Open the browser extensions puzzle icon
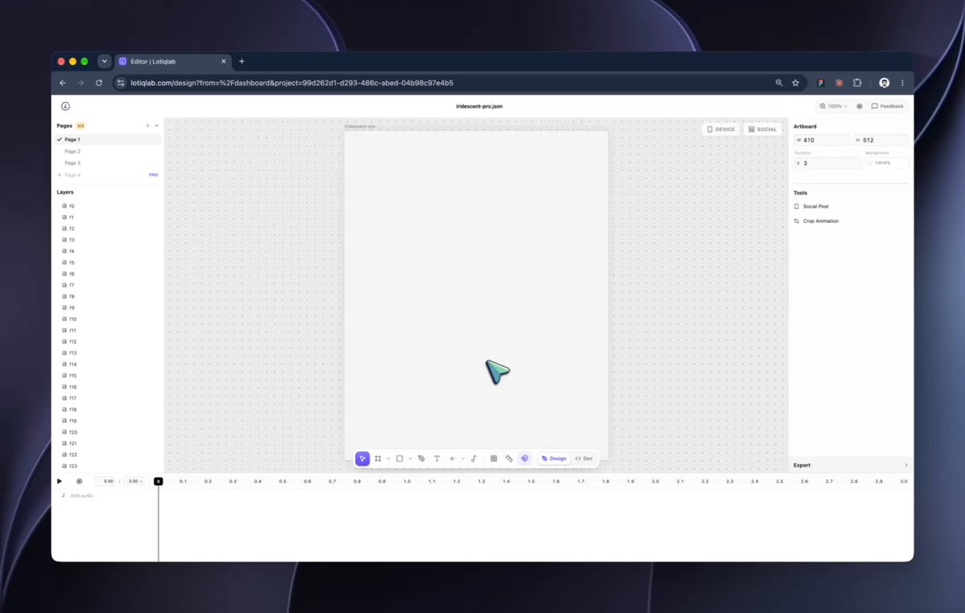965x613 pixels. [x=857, y=83]
